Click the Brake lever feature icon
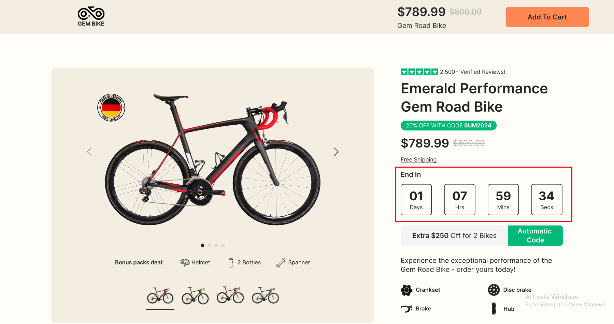This screenshot has width=614, height=324. point(406,309)
